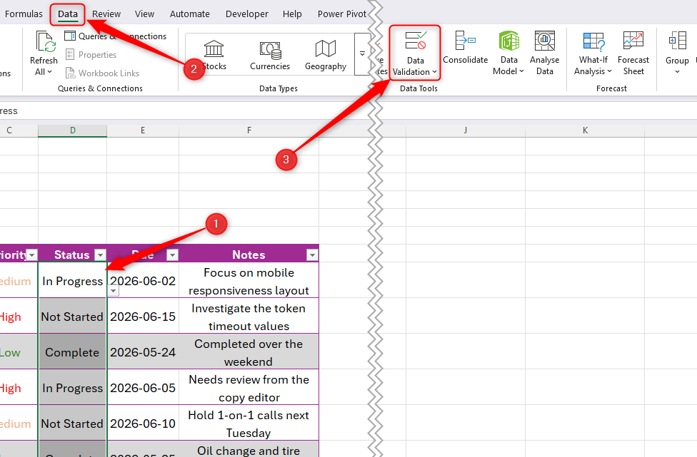Select date cell 2026-05-24

pyautogui.click(x=143, y=351)
